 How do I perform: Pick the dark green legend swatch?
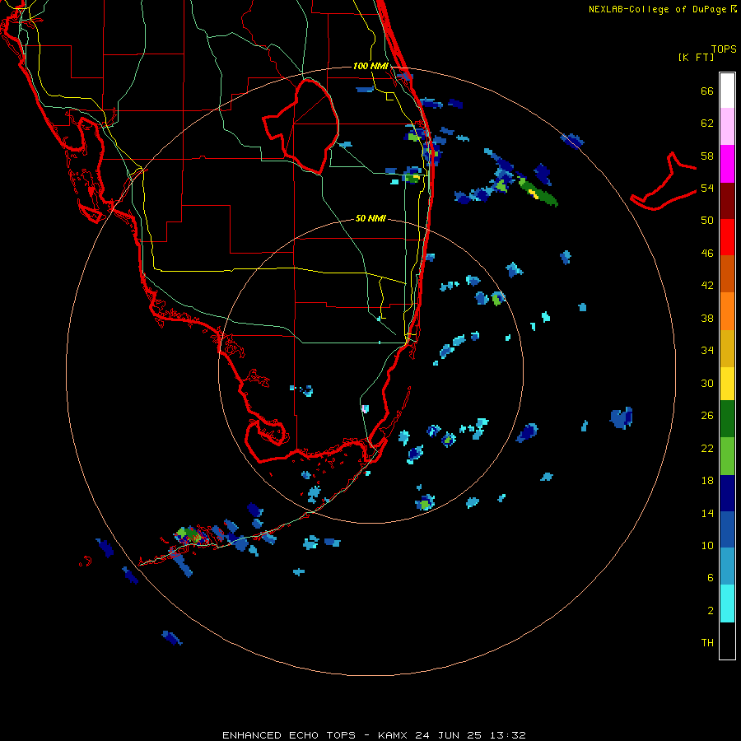[727, 419]
